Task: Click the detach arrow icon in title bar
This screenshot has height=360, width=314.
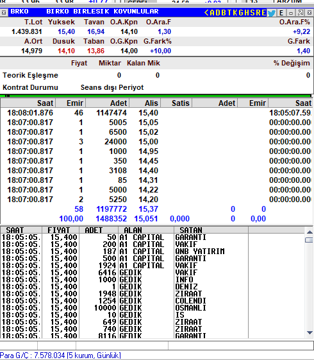Action: tap(301, 12)
